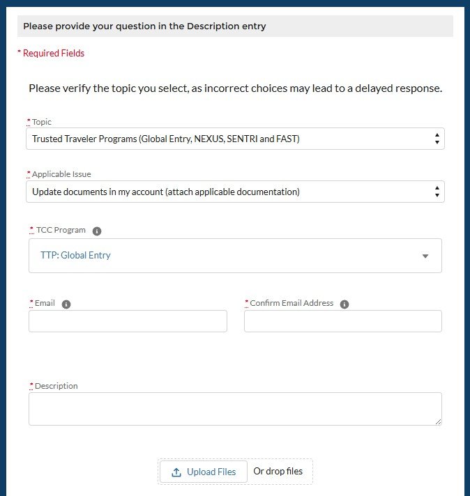This screenshot has height=496, width=470.
Task: Click inside the Description text area
Action: 235,409
